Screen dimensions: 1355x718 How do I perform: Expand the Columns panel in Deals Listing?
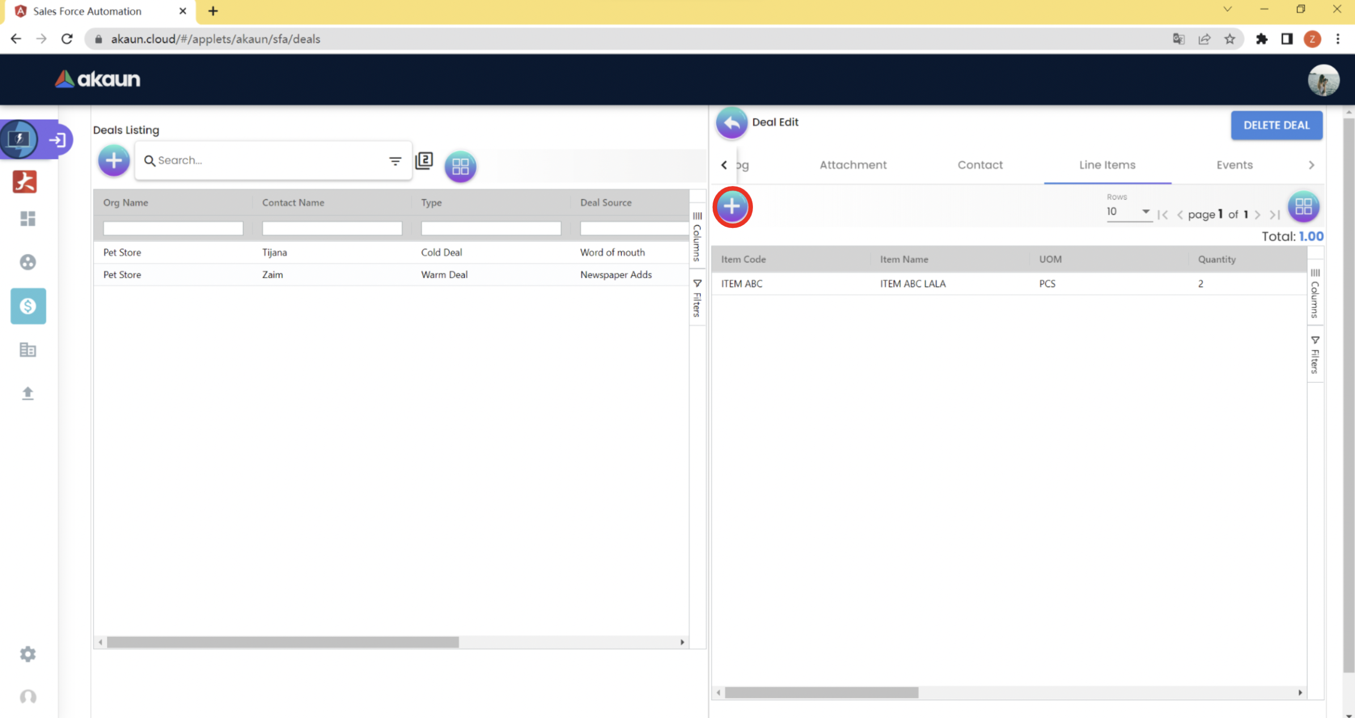pyautogui.click(x=697, y=236)
